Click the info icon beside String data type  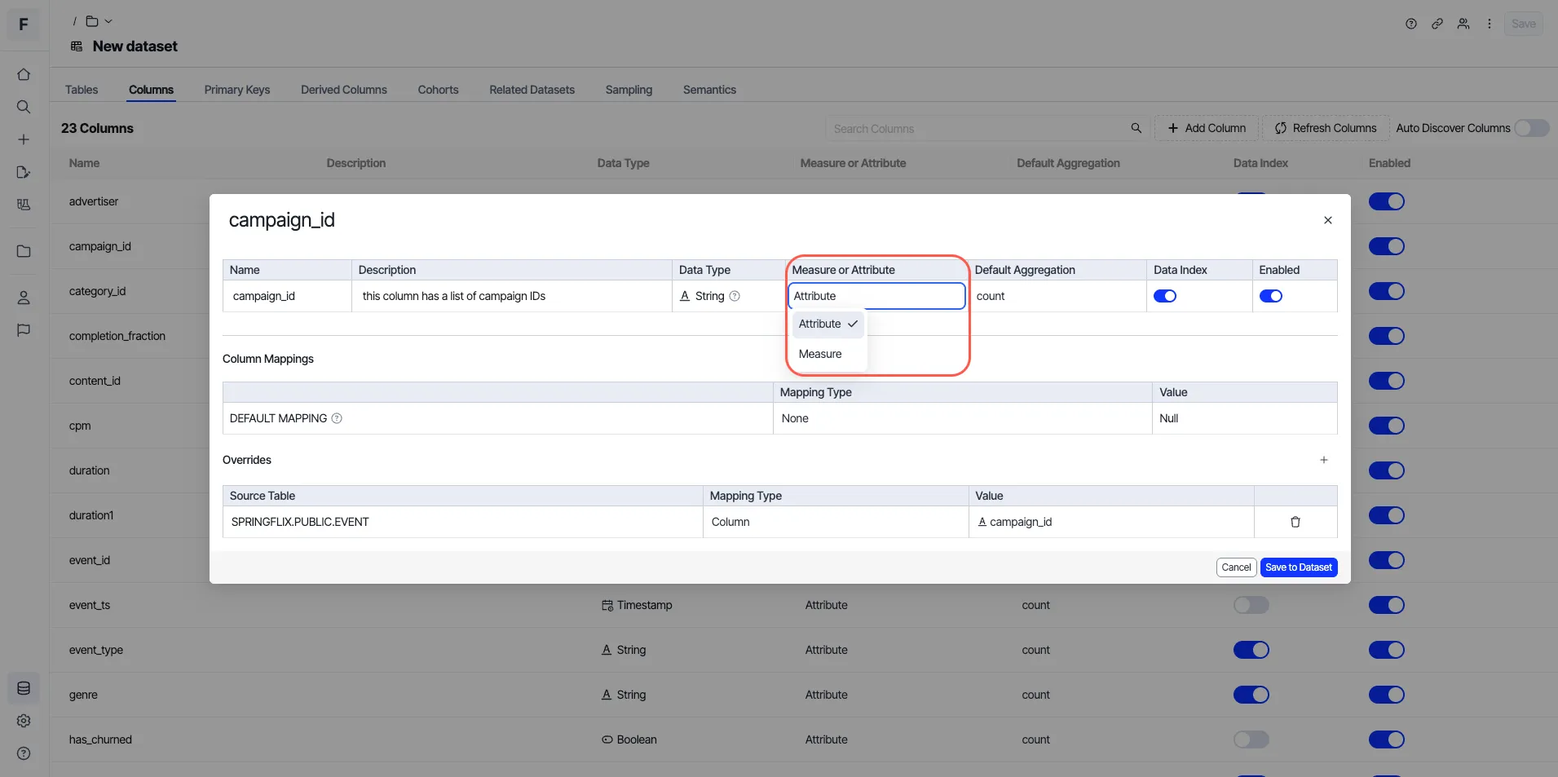tap(735, 296)
